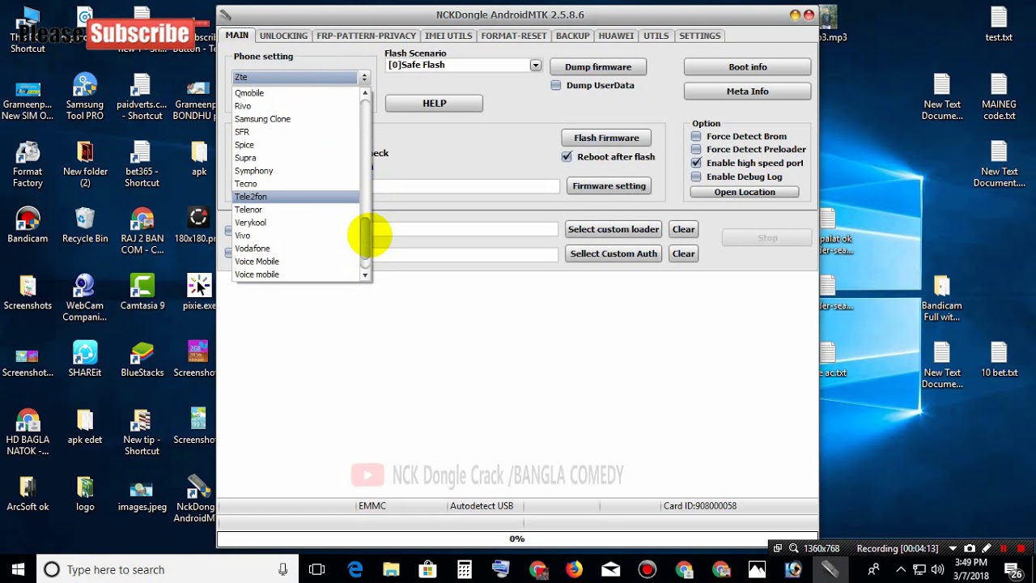Image resolution: width=1036 pixels, height=583 pixels.
Task: Open File Explorer from taskbar
Action: [391, 569]
